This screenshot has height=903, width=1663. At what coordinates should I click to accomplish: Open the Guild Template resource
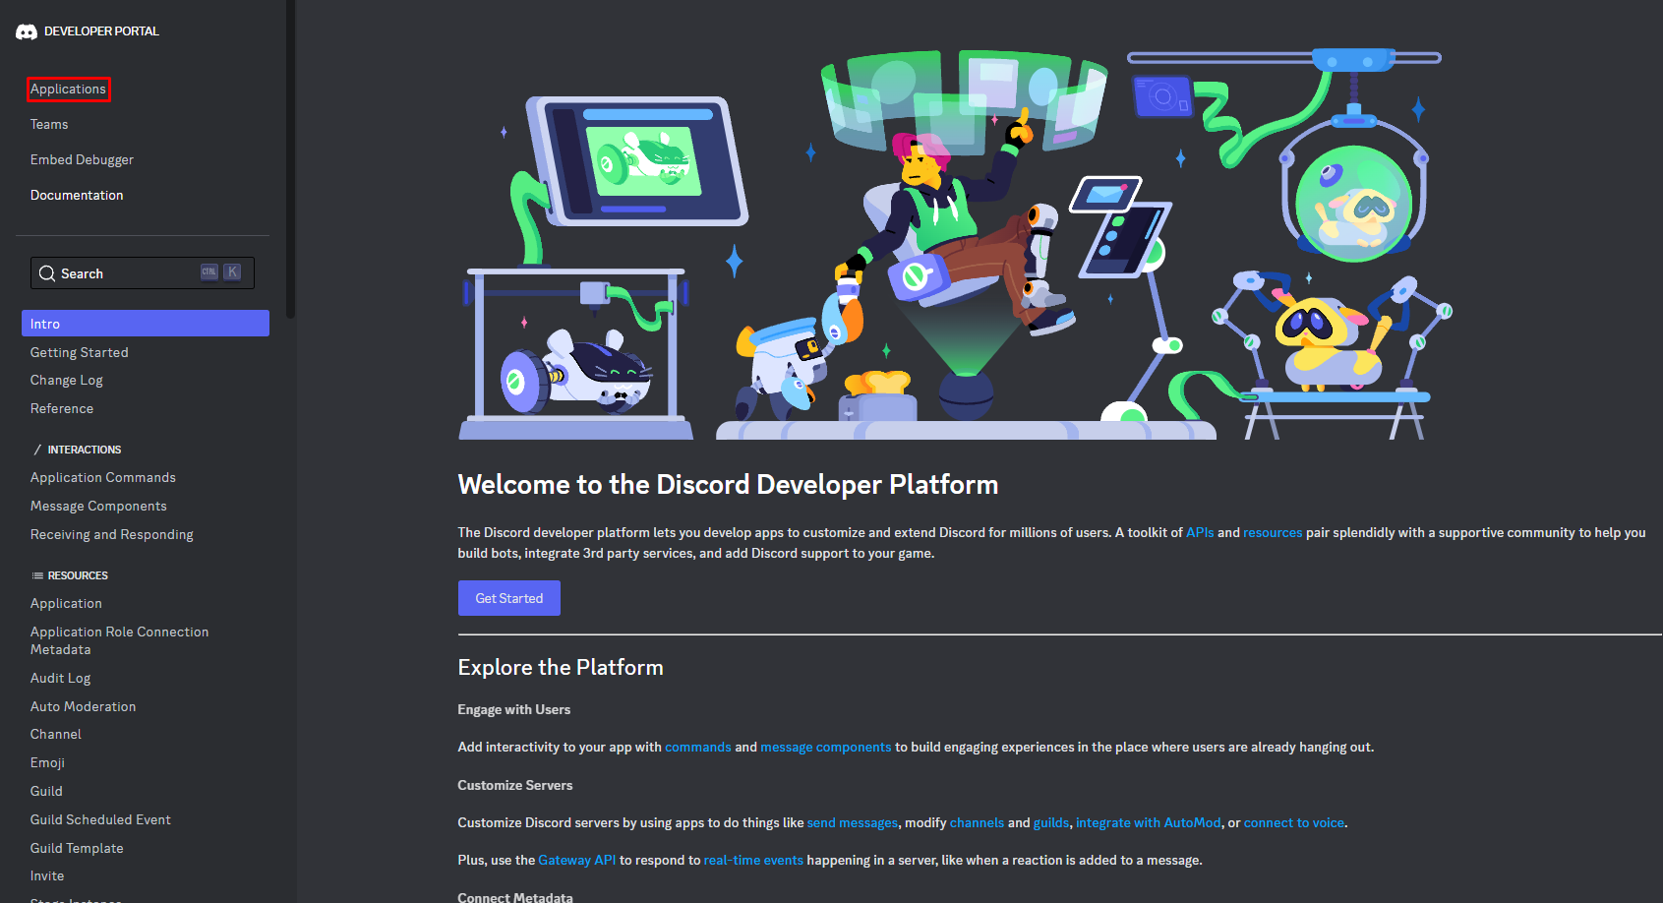[77, 848]
